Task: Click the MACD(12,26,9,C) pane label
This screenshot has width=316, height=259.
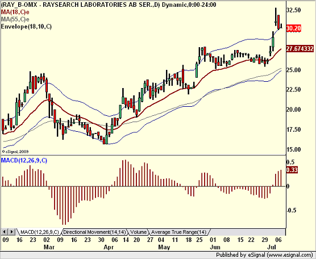Action: [24, 160]
